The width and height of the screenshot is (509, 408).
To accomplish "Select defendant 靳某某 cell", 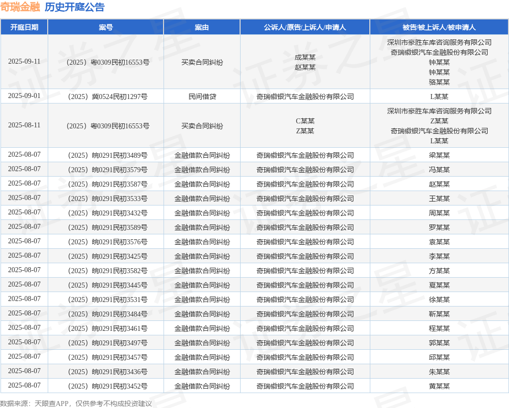I will [x=439, y=314].
